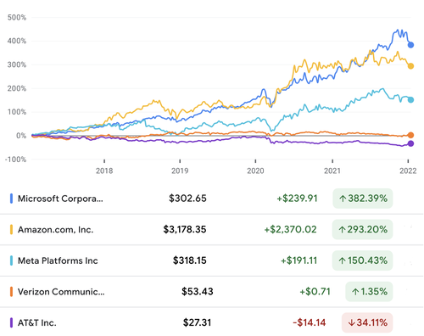This screenshot has height=336, width=424.
Task: Click the +$2,370.02 Amazon change value
Action: pos(290,229)
